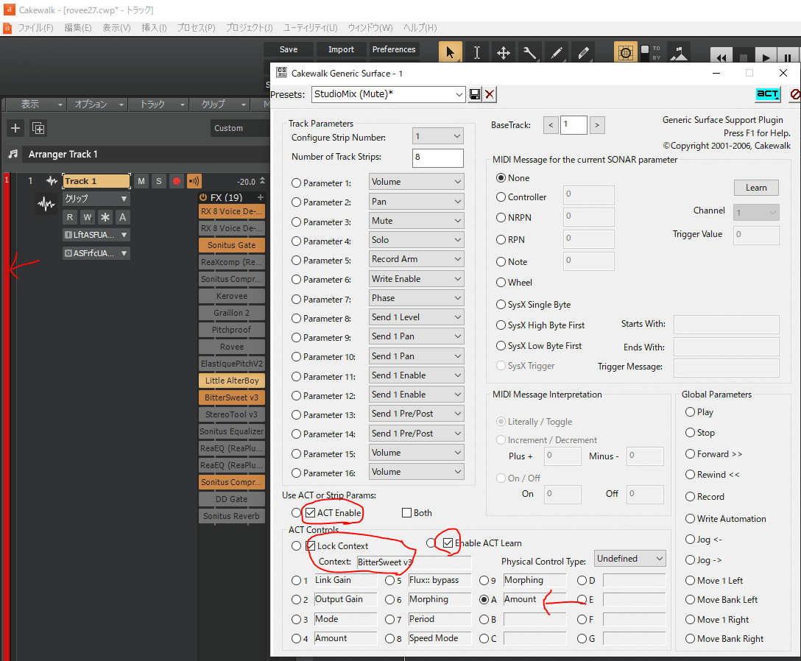Select the text cursor Select tool
Screen dimensions: 801x661
(476, 52)
